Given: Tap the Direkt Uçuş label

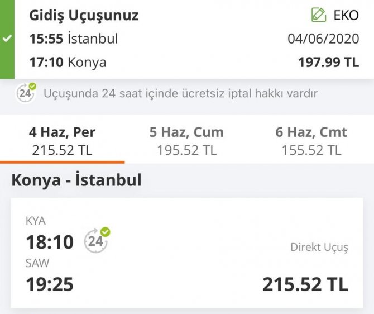Looking at the screenshot, I should pyautogui.click(x=319, y=248).
